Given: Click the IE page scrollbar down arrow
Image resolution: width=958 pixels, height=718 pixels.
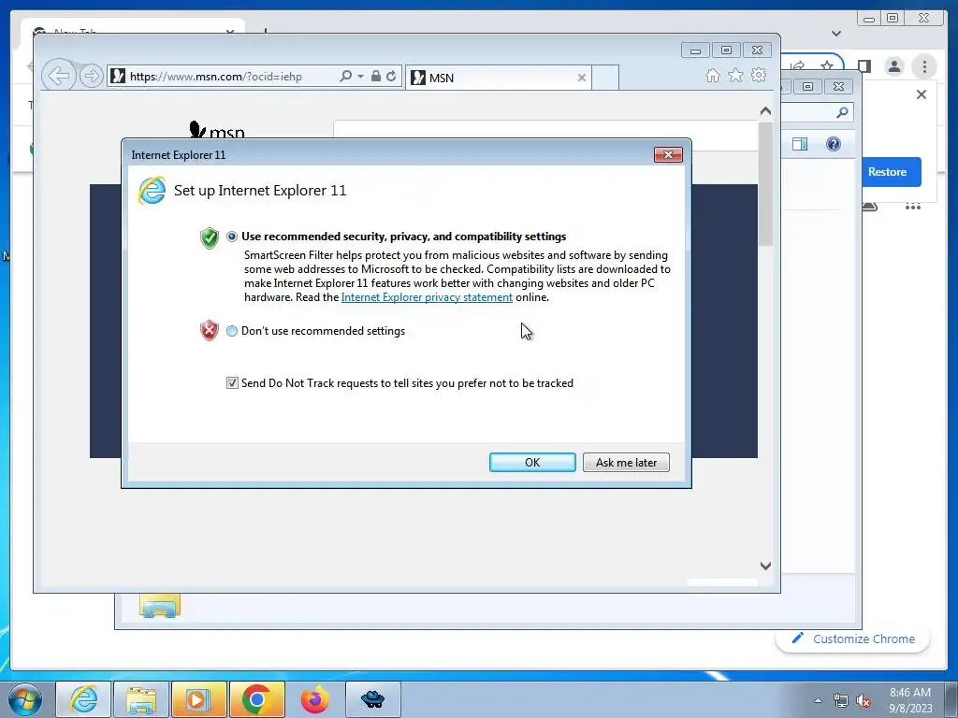Looking at the screenshot, I should [765, 566].
